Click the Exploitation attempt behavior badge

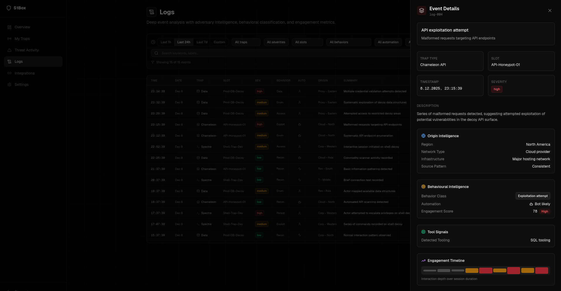533,196
